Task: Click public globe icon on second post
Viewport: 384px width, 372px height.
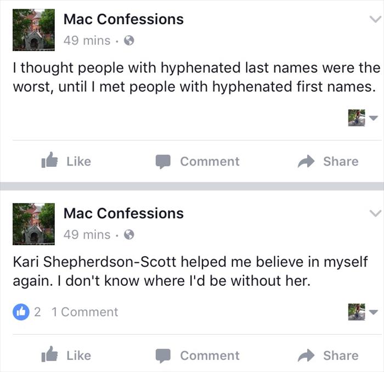Action: pos(129,235)
